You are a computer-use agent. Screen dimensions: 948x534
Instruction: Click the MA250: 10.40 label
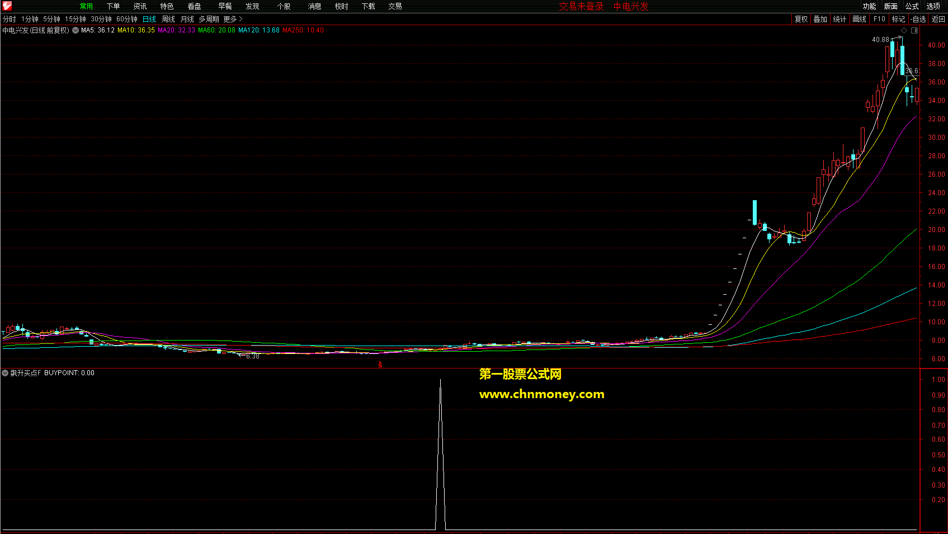pyautogui.click(x=303, y=30)
